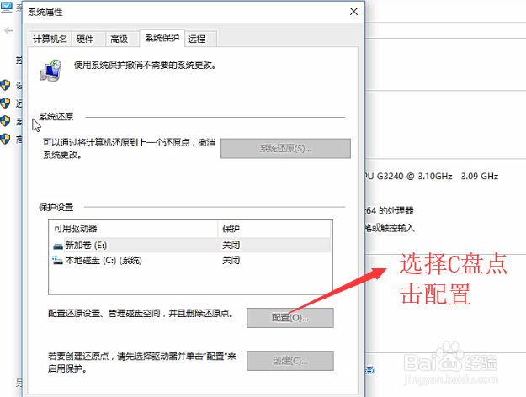526x397 pixels.
Task: Select the 新加卷 (E:) drive row
Action: point(190,245)
